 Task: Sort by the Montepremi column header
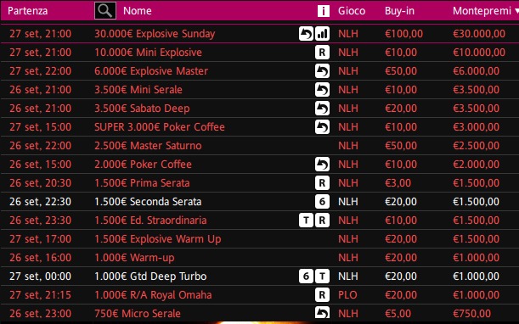click(x=482, y=11)
